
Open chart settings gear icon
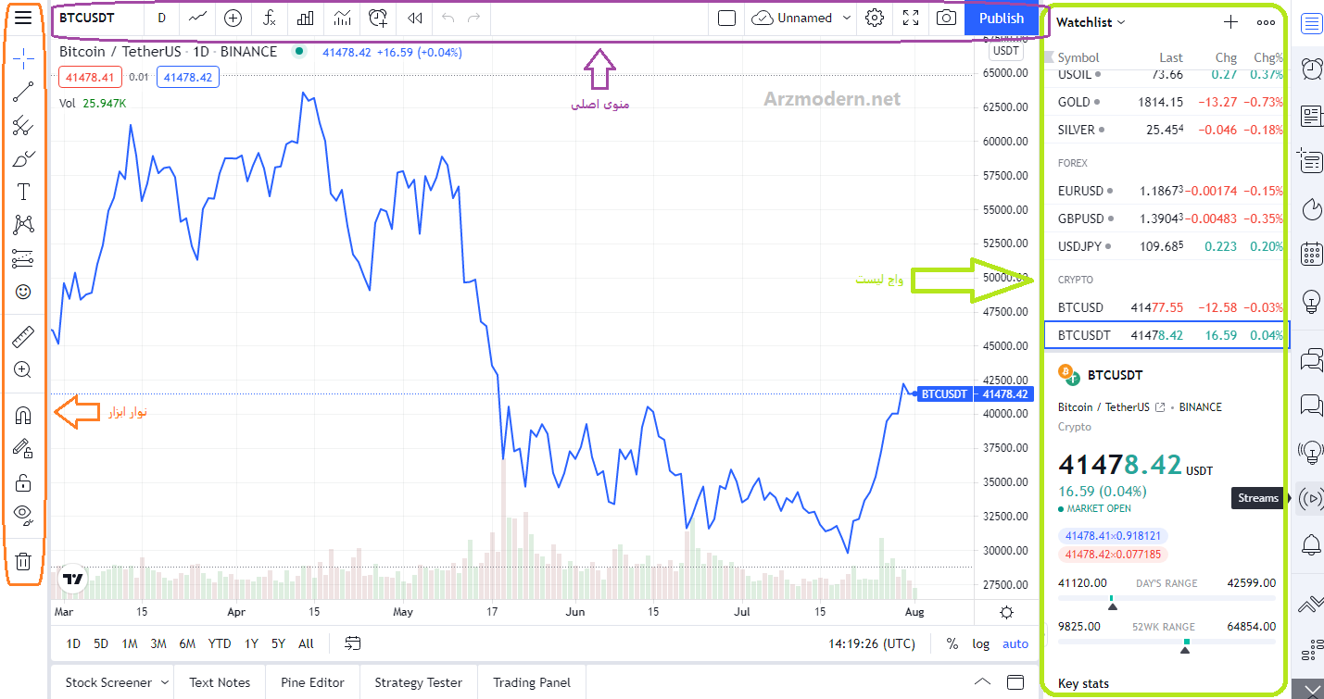tap(875, 18)
